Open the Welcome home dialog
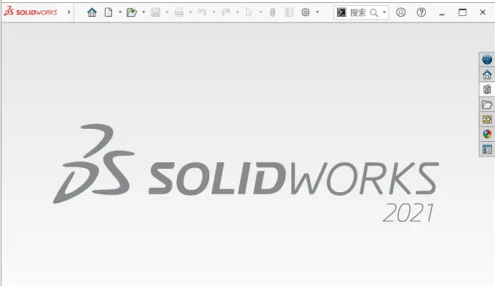The image size is (495, 286). click(92, 12)
